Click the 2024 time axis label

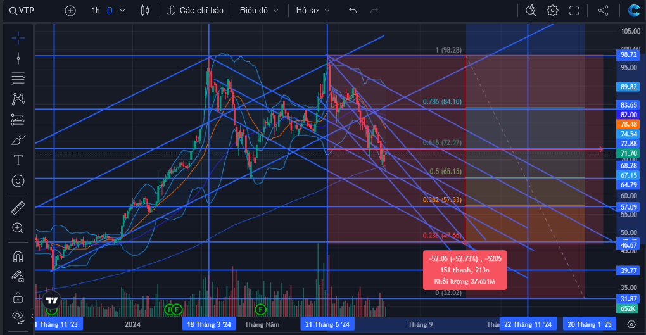(x=132, y=324)
